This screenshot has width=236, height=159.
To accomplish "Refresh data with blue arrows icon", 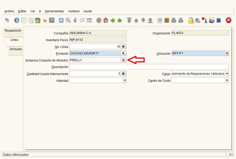I will [61, 20].
